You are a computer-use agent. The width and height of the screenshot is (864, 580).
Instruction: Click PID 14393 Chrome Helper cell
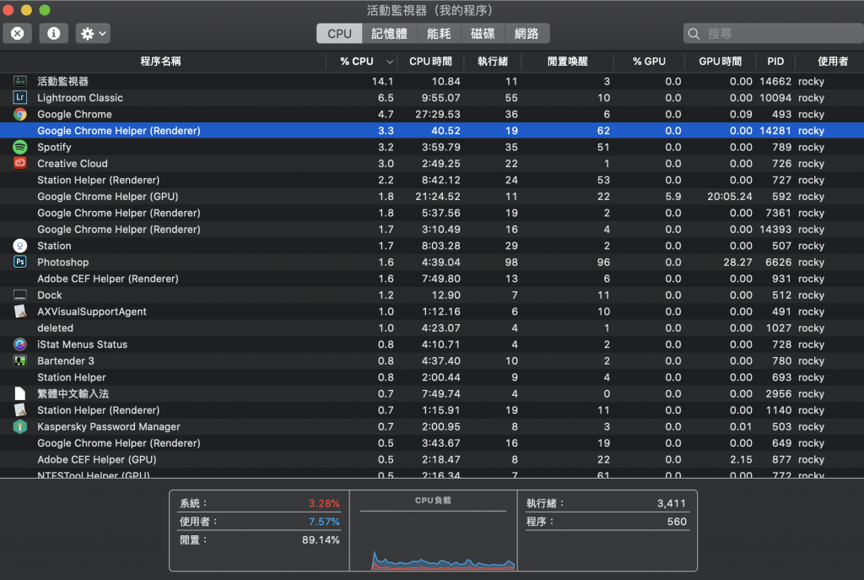(775, 230)
